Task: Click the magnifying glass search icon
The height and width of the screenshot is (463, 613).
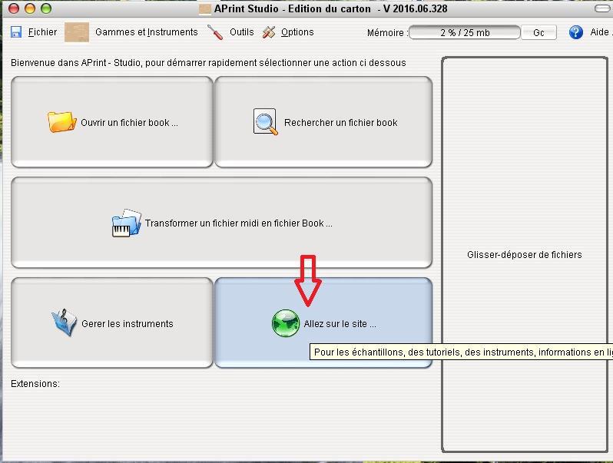Action: (266, 122)
